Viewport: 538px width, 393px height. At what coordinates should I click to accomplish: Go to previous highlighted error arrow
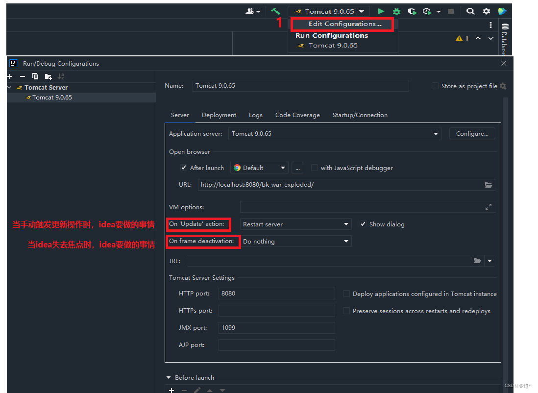[478, 38]
